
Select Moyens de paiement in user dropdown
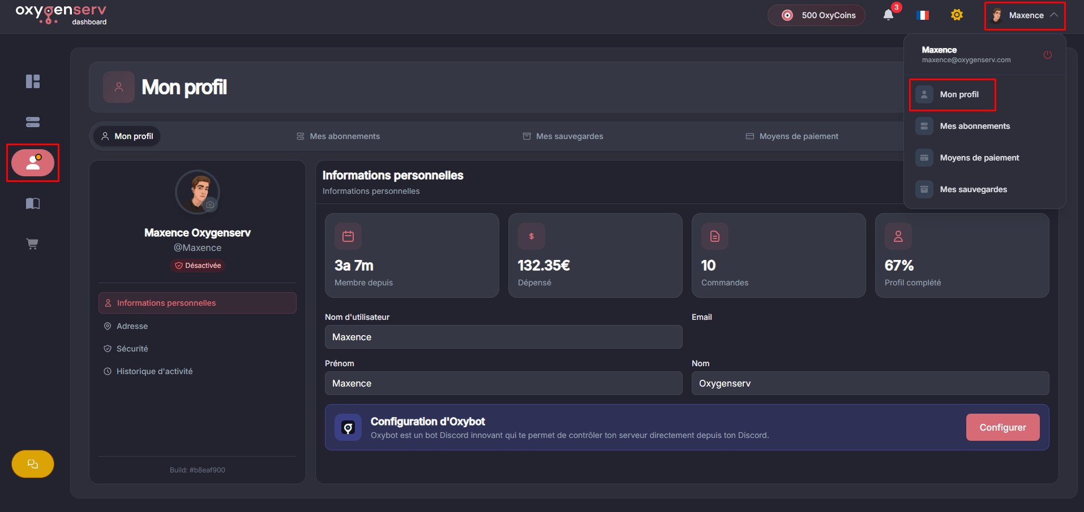pos(979,158)
